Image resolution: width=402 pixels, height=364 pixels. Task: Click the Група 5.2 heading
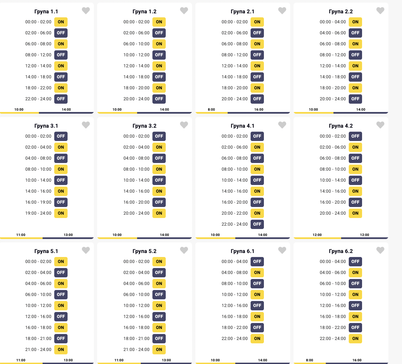coord(144,251)
